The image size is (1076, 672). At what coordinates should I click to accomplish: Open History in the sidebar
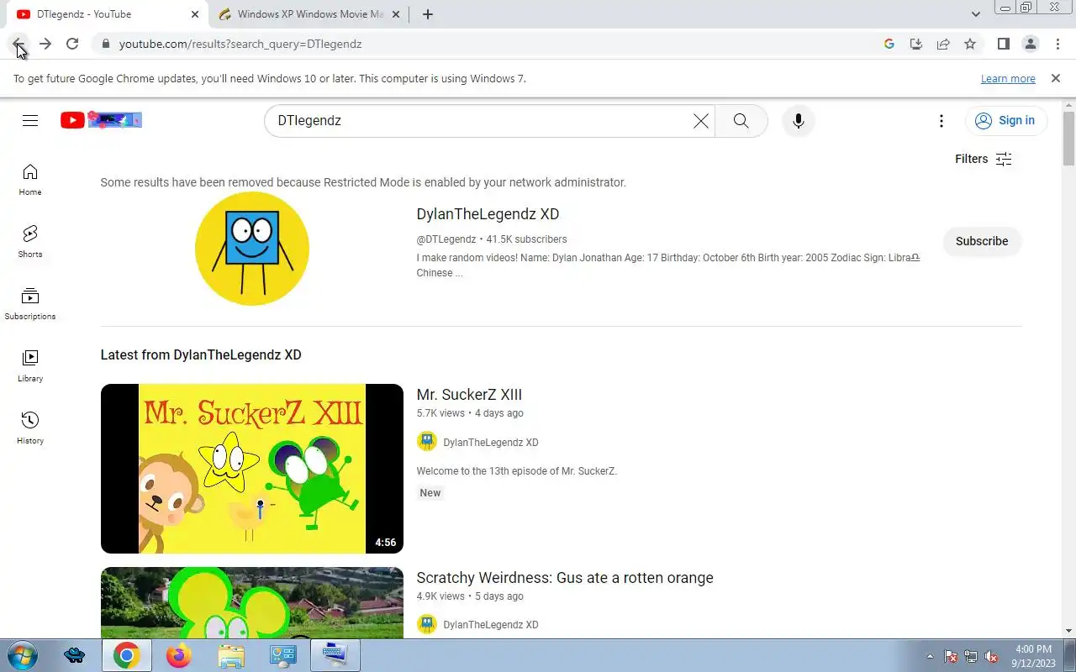pyautogui.click(x=30, y=428)
